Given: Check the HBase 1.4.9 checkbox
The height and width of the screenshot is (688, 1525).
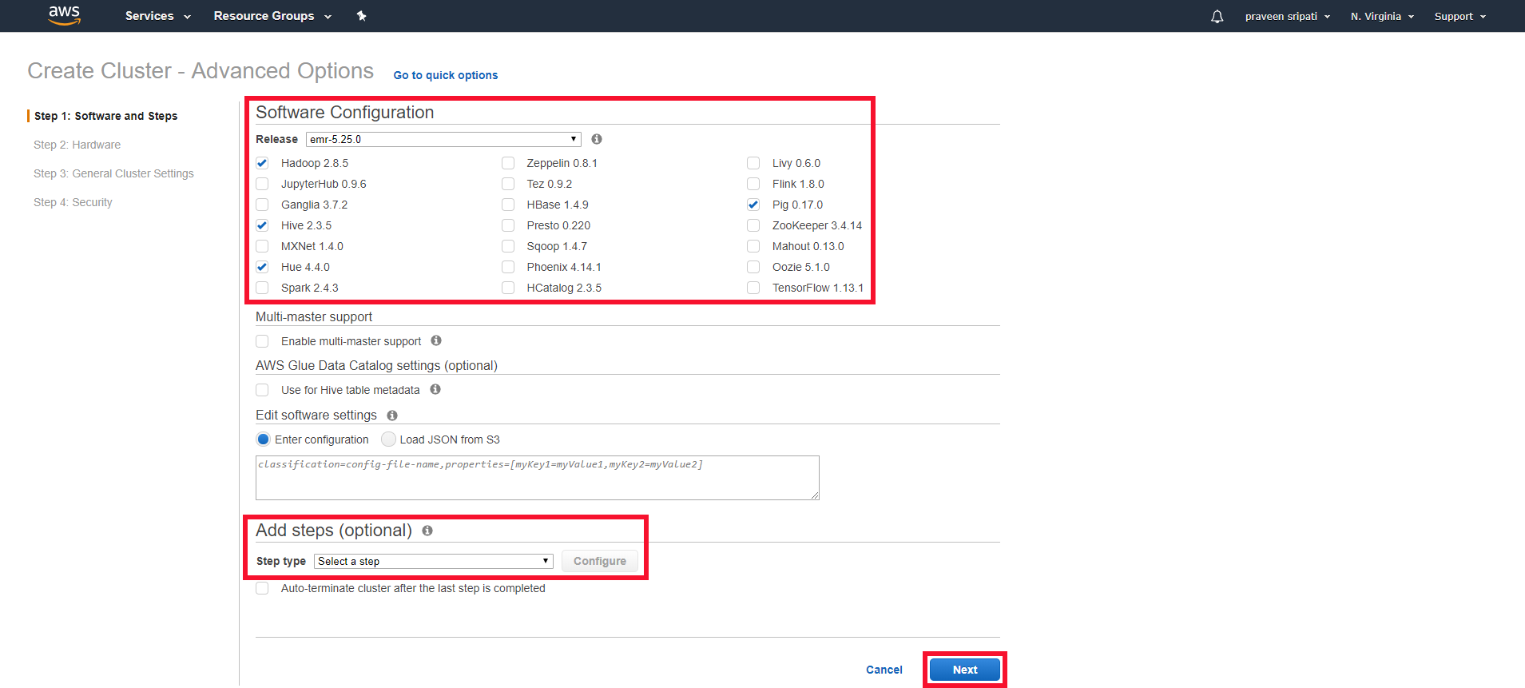Looking at the screenshot, I should click(x=508, y=205).
